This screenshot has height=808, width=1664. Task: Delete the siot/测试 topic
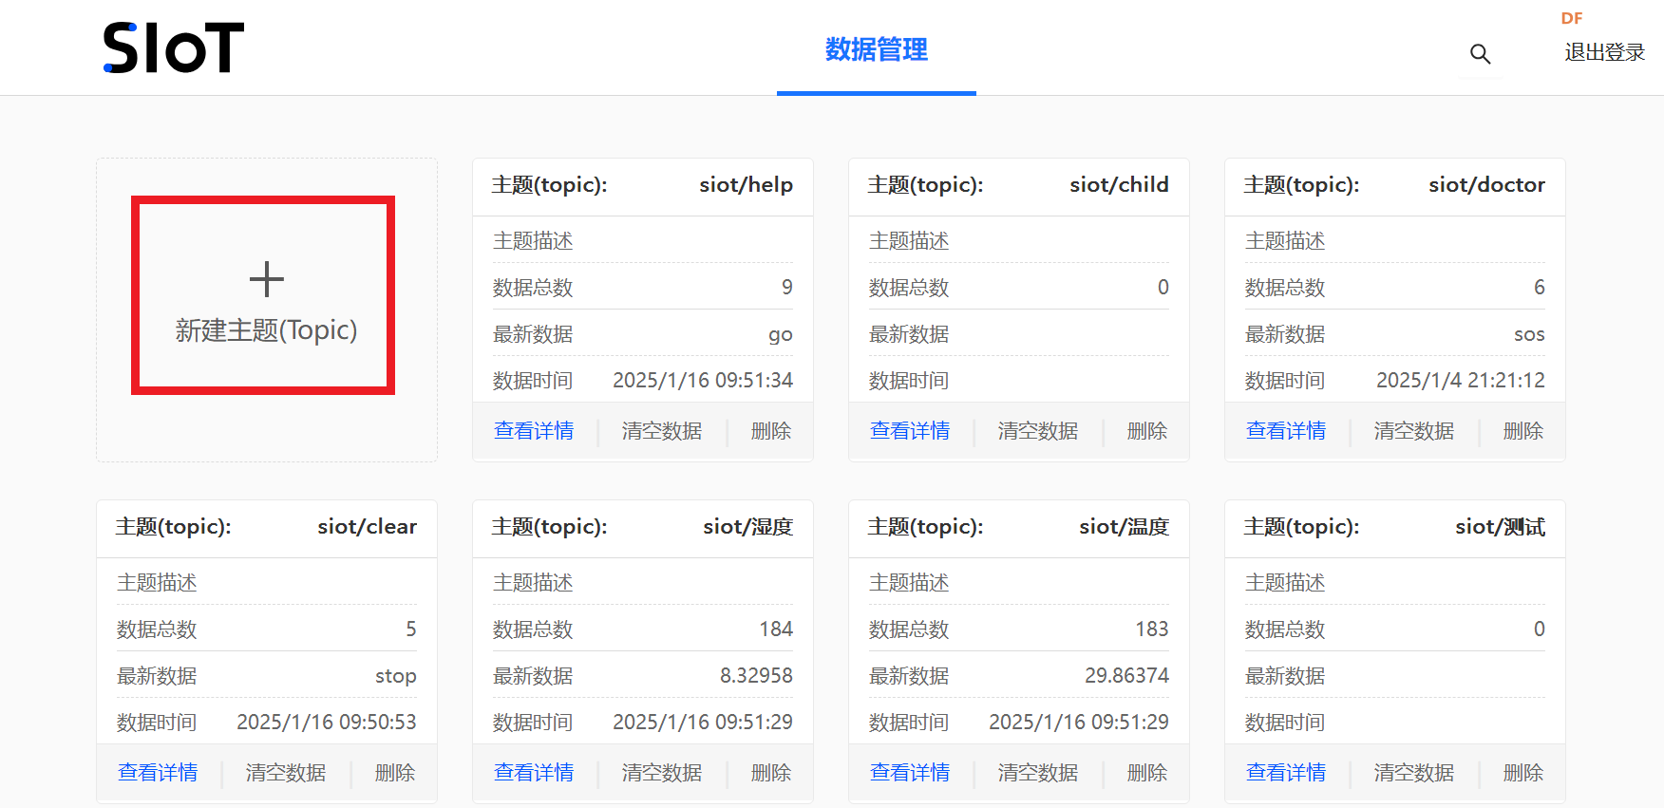click(x=1523, y=773)
